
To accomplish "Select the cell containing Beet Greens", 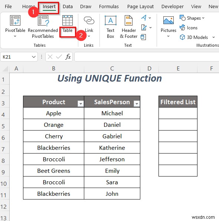I will [53, 171].
